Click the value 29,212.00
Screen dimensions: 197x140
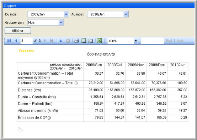coord(96,83)
